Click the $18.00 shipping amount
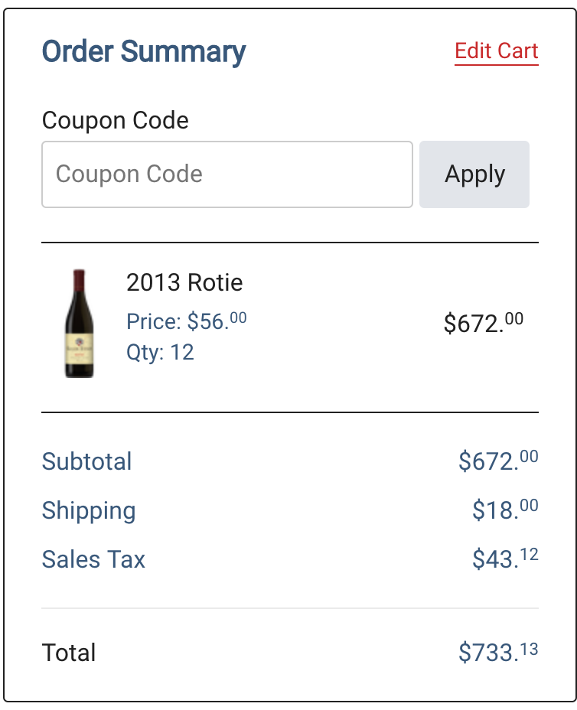The image size is (577, 710). coord(505,510)
